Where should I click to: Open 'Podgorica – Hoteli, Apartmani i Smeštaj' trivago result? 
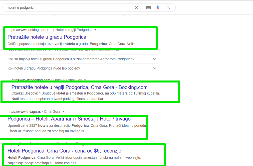[x=69, y=119]
